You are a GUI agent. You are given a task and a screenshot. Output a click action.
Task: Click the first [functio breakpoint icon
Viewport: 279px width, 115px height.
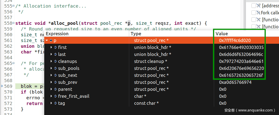pyautogui.click(x=259, y=19)
